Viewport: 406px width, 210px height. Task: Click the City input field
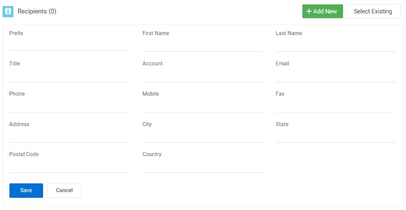202,136
